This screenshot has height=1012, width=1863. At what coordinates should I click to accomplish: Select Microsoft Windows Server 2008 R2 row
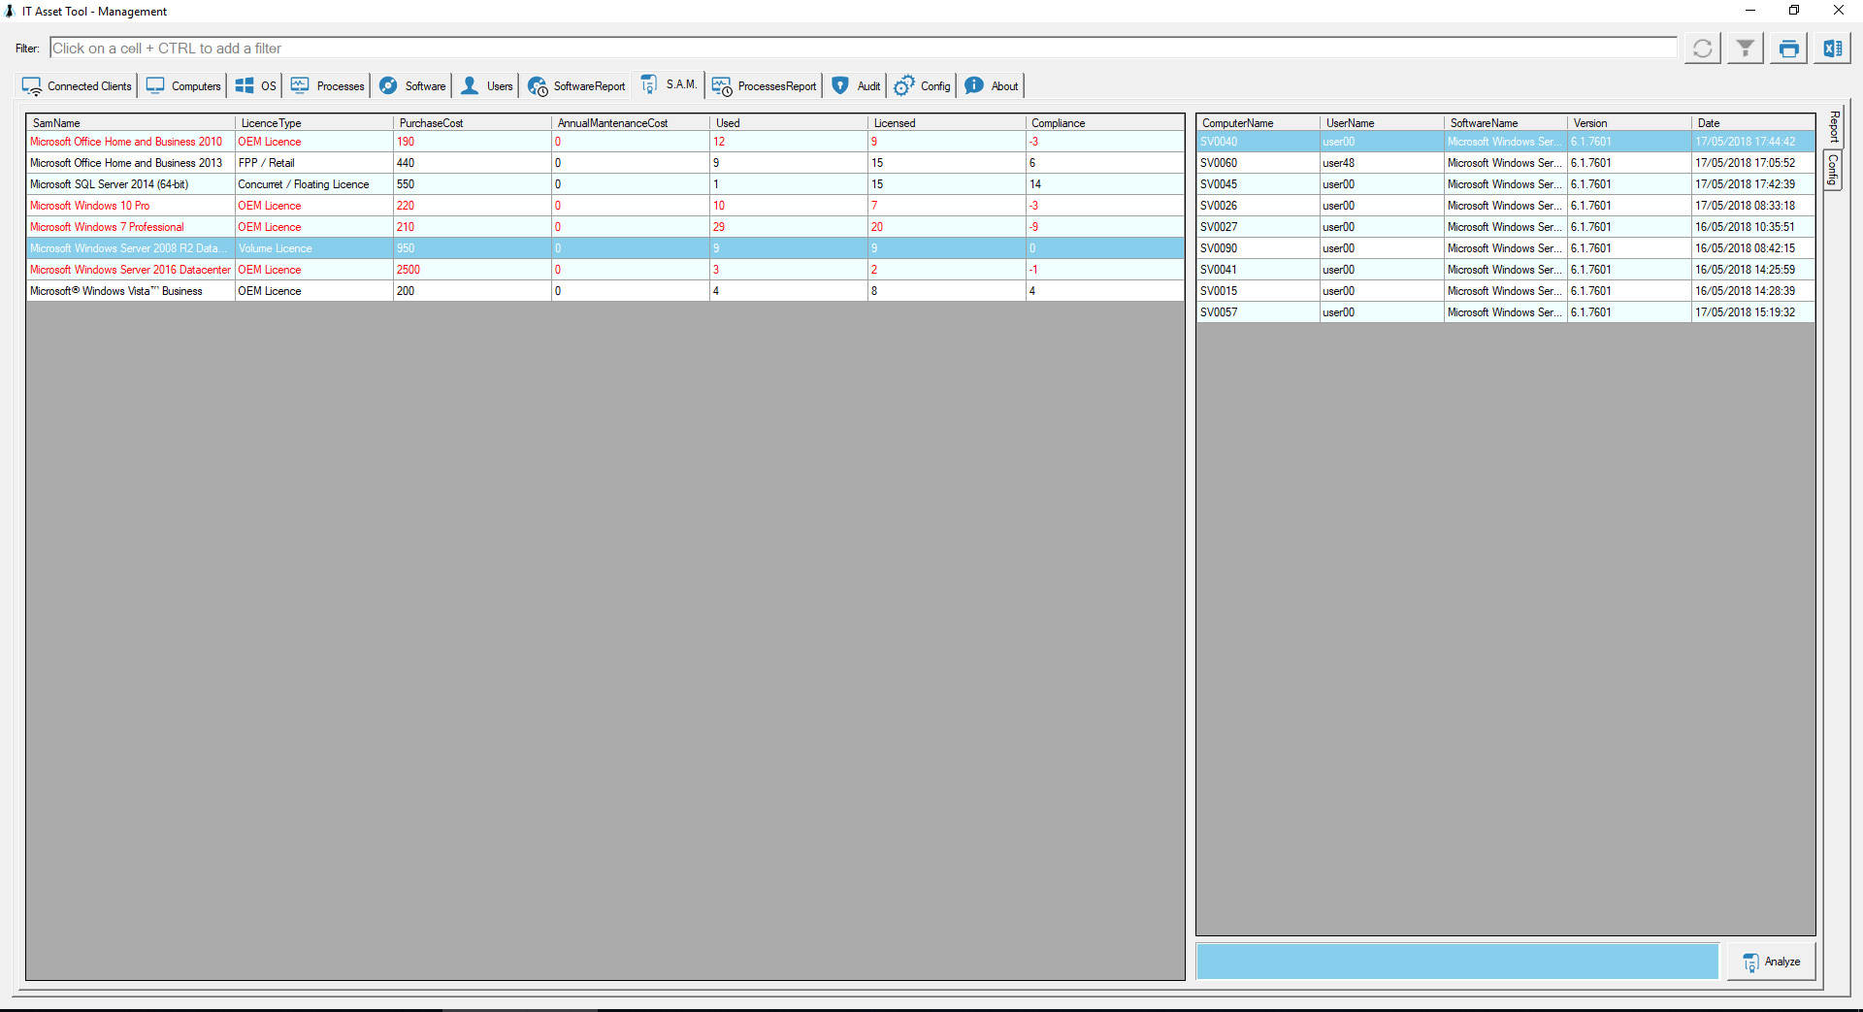pyautogui.click(x=605, y=248)
